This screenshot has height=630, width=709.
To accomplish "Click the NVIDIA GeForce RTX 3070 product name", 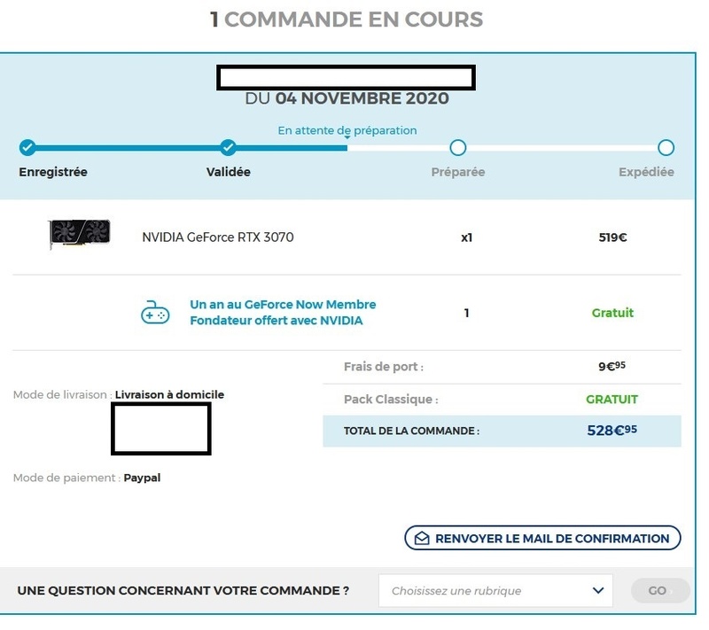I will click(x=218, y=237).
